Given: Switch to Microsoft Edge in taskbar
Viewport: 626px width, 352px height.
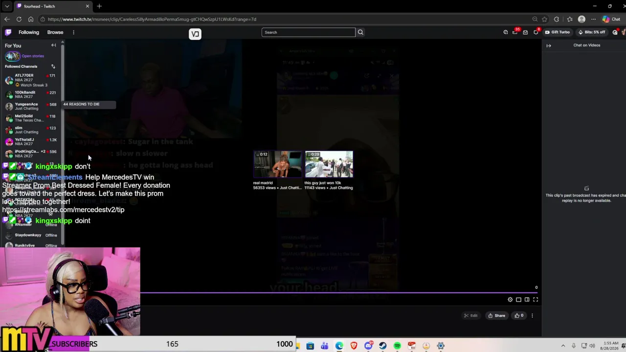Looking at the screenshot, I should 339,346.
